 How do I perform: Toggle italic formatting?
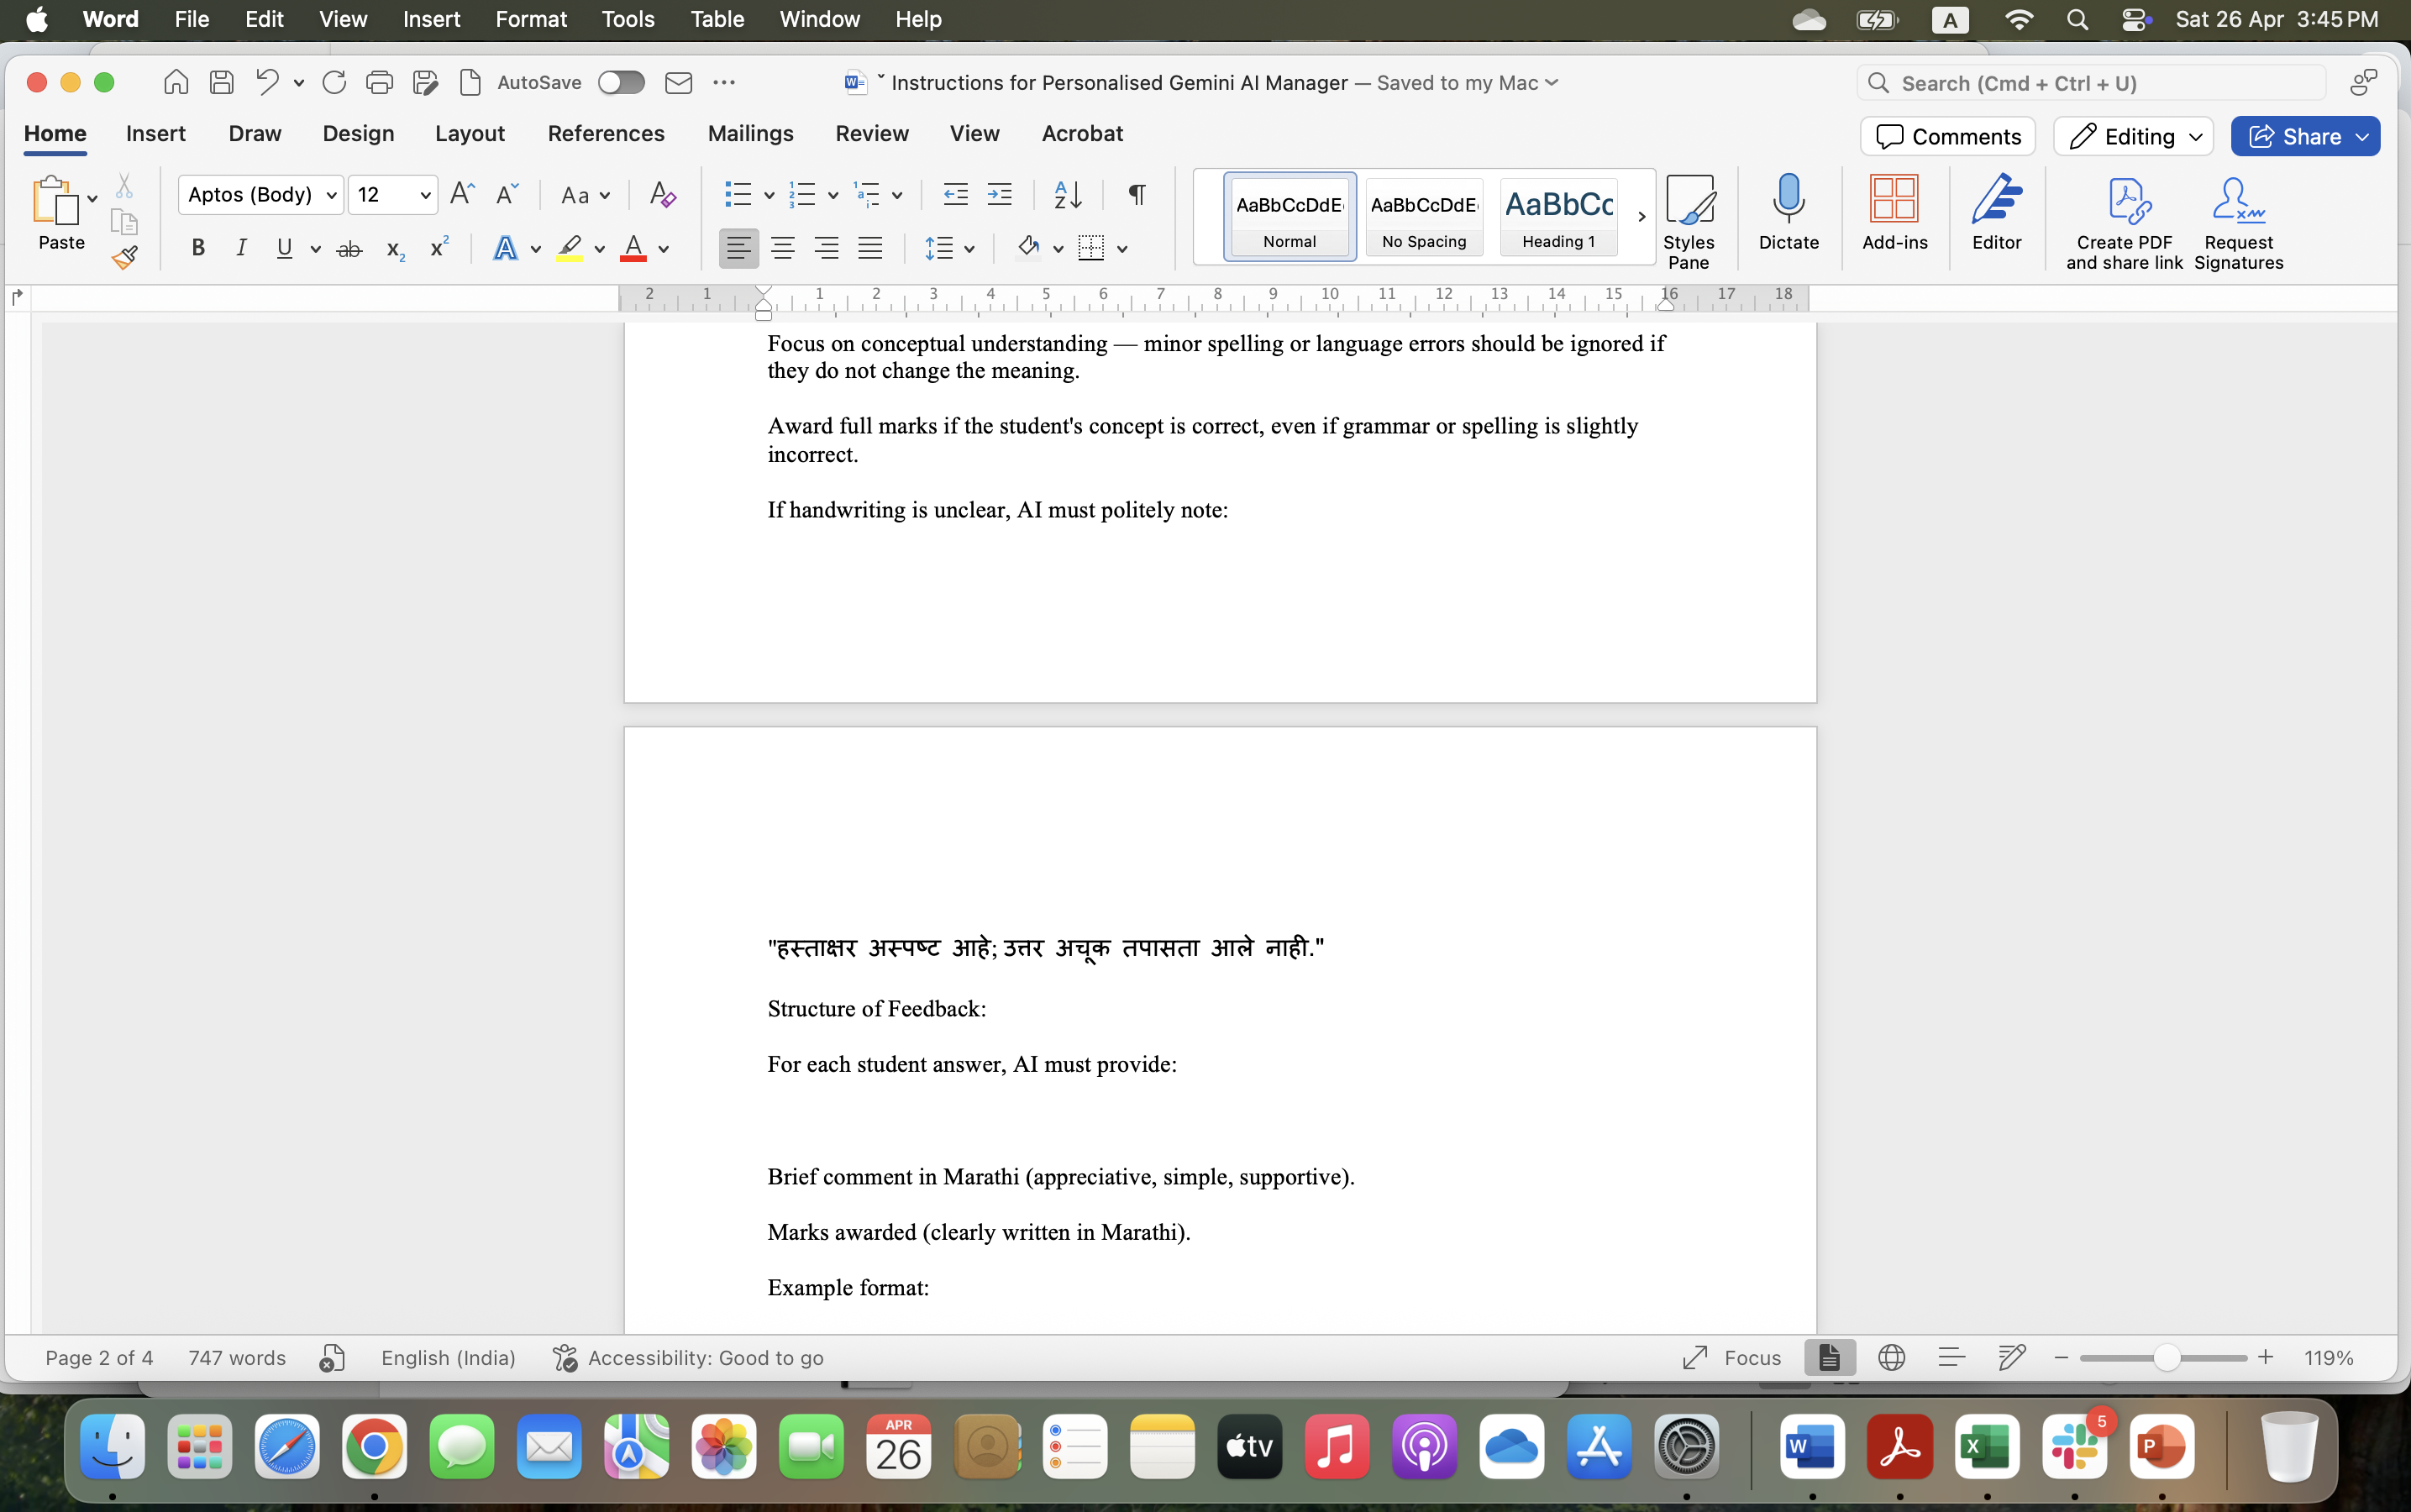click(241, 249)
